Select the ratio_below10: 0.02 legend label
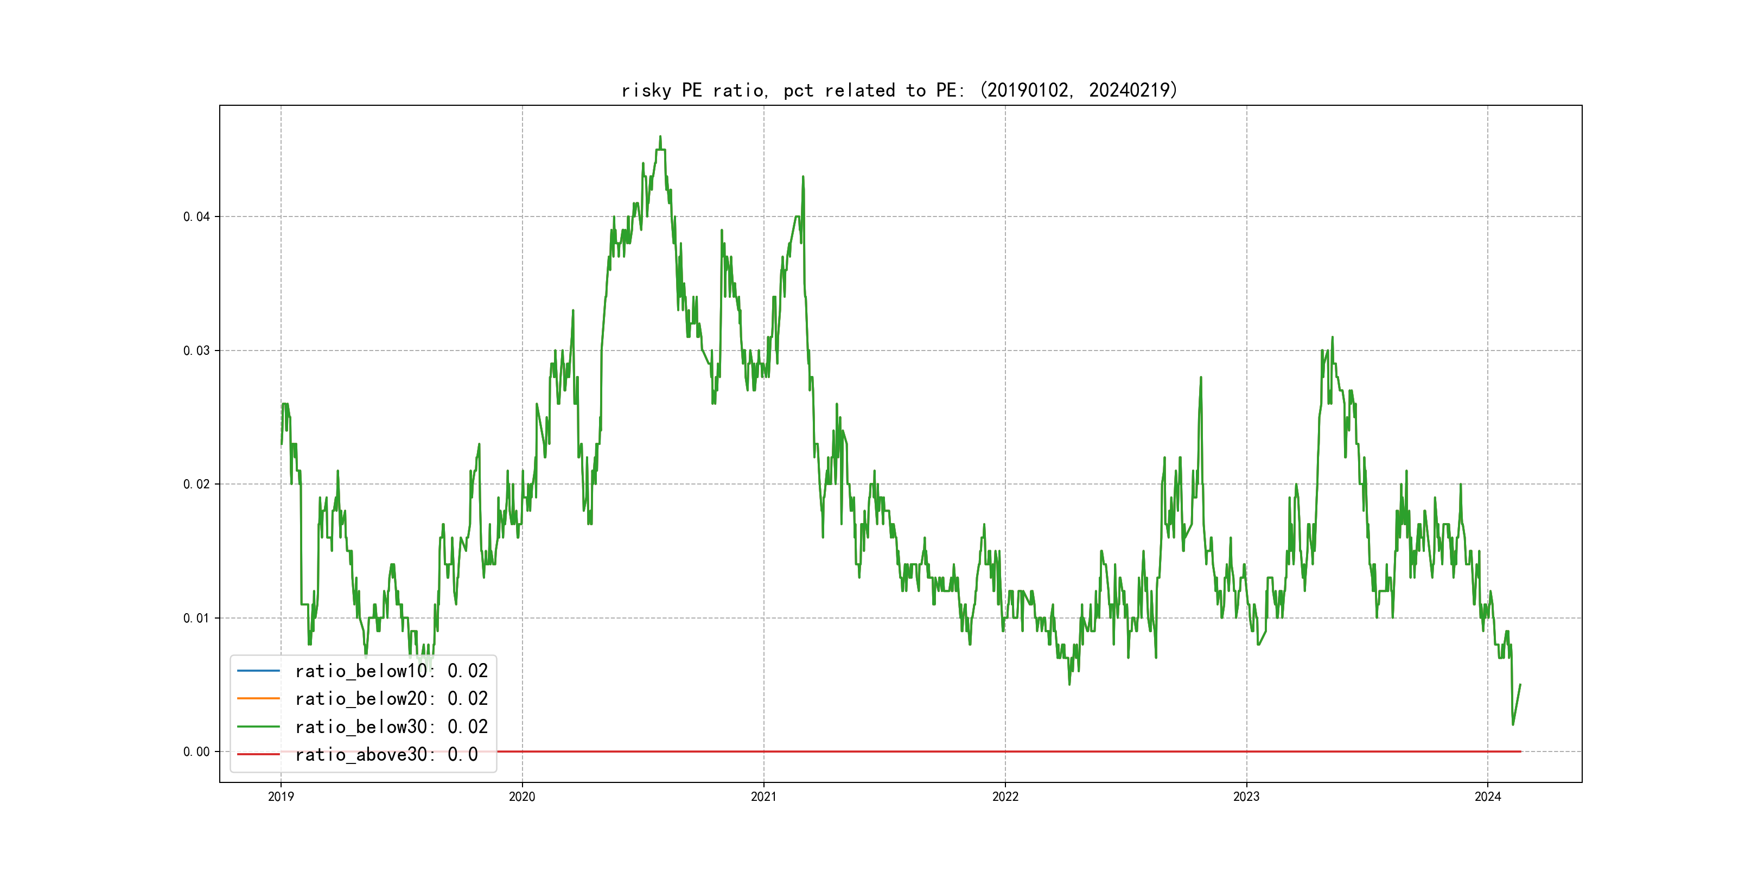This screenshot has width=1758, height=879. click(x=391, y=671)
